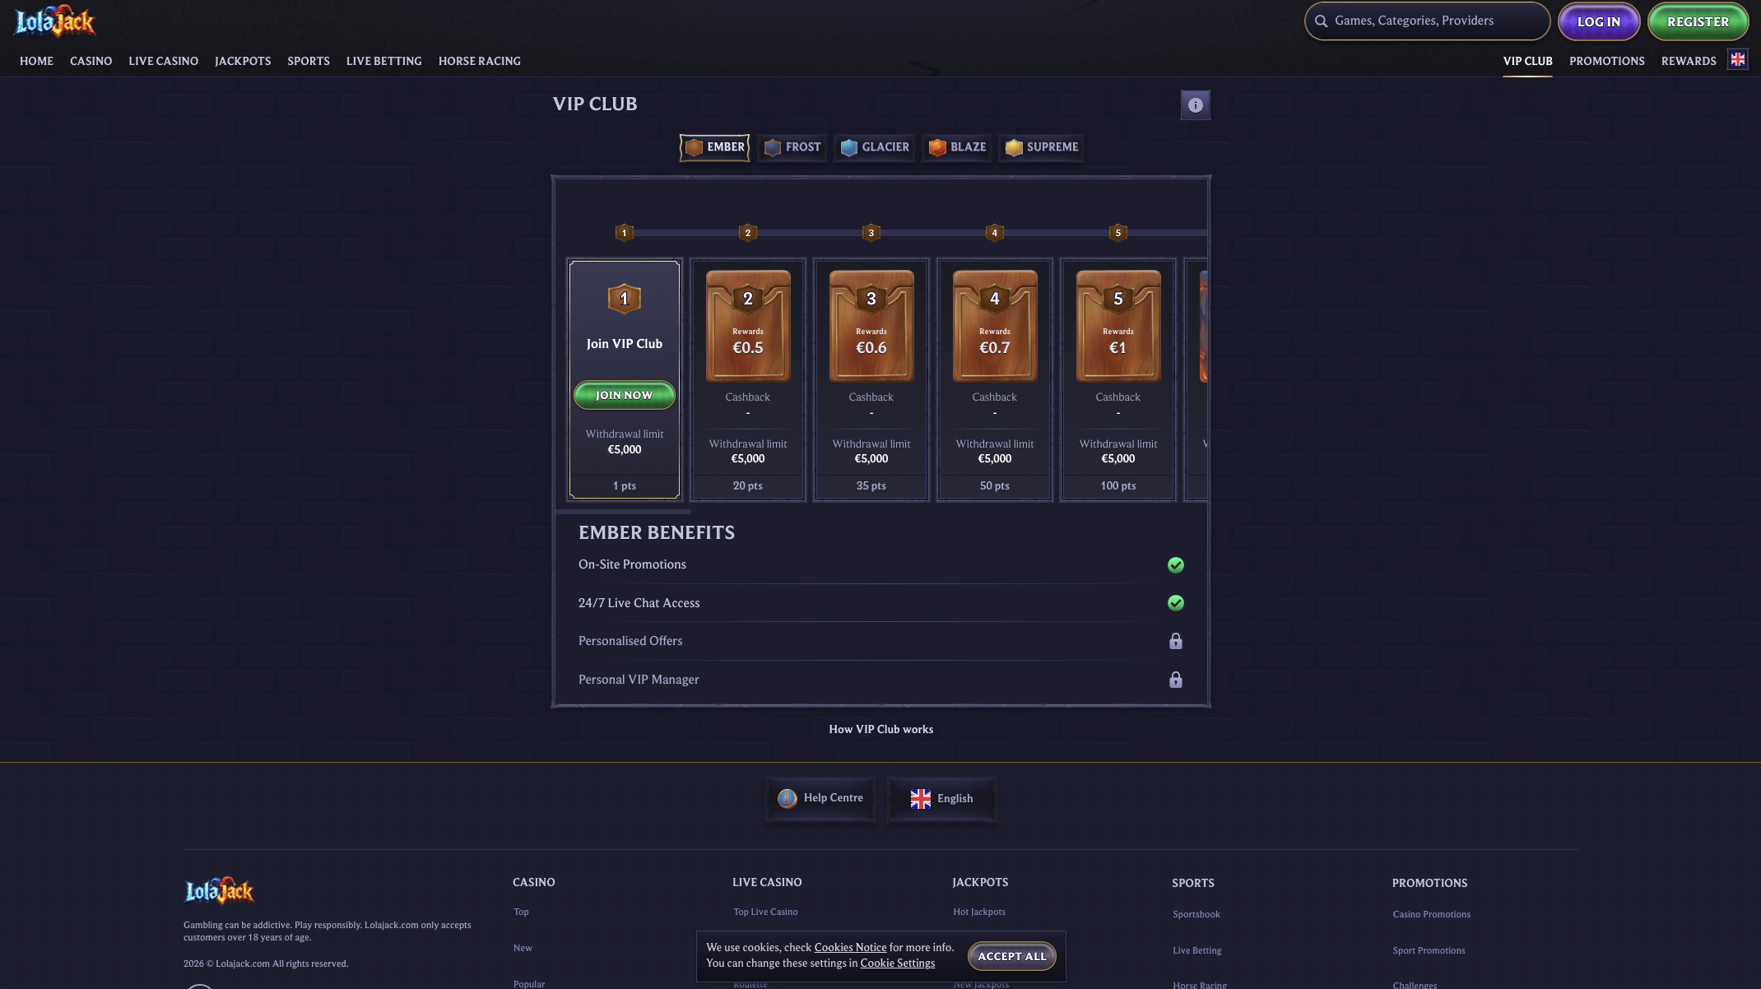Screen dimensions: 1761x989
Task: Open Top Live Casino footer link
Action: tap(765, 912)
